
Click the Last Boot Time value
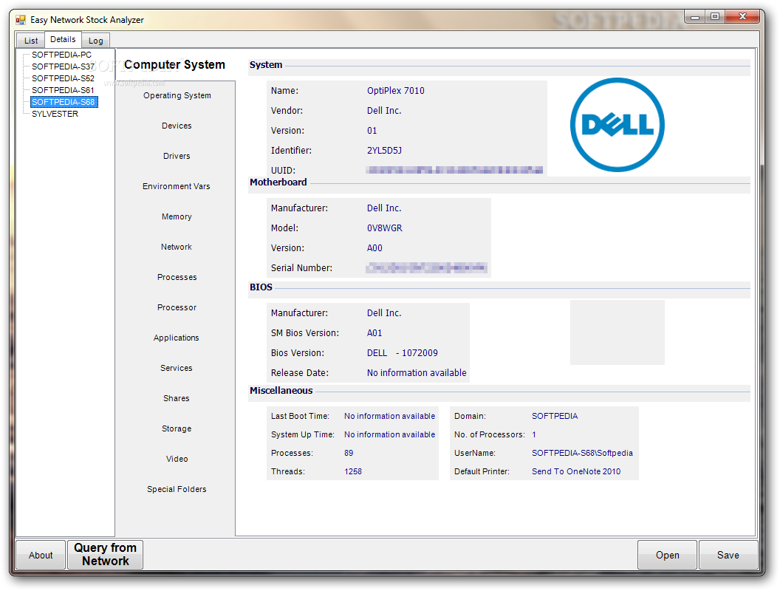[389, 416]
